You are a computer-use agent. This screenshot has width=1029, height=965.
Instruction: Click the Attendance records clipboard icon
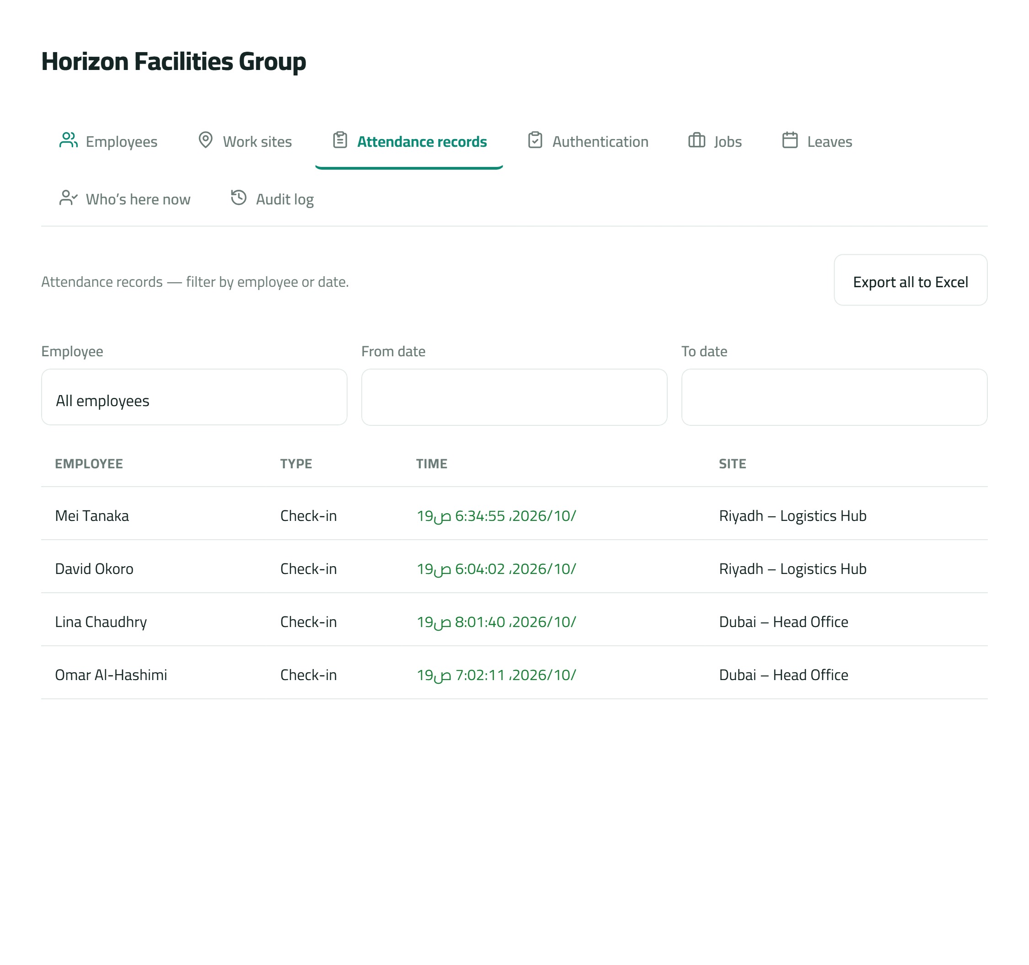[340, 140]
